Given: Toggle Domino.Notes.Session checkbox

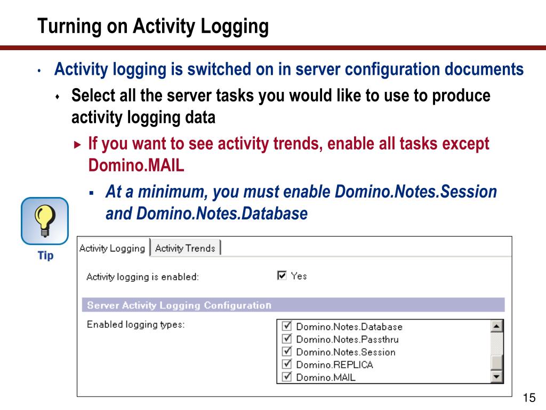Looking at the screenshot, I should 287,351.
